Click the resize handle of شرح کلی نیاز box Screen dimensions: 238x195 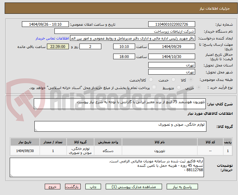(35, 108)
